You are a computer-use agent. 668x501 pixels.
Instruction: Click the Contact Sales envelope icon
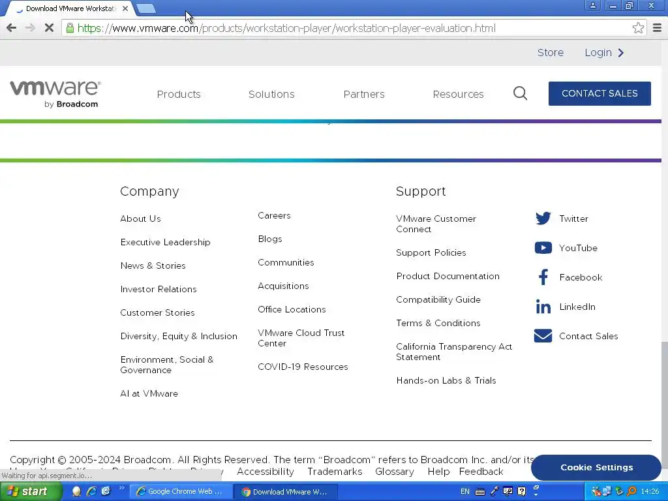pos(543,336)
